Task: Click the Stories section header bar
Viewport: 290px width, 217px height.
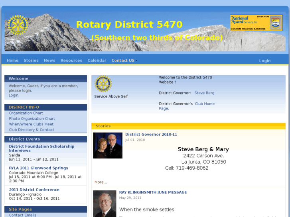Action: point(188,126)
